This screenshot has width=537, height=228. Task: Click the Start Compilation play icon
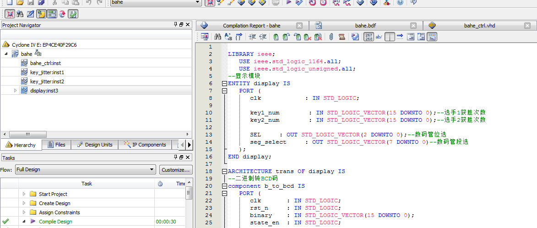(x=288, y=3)
